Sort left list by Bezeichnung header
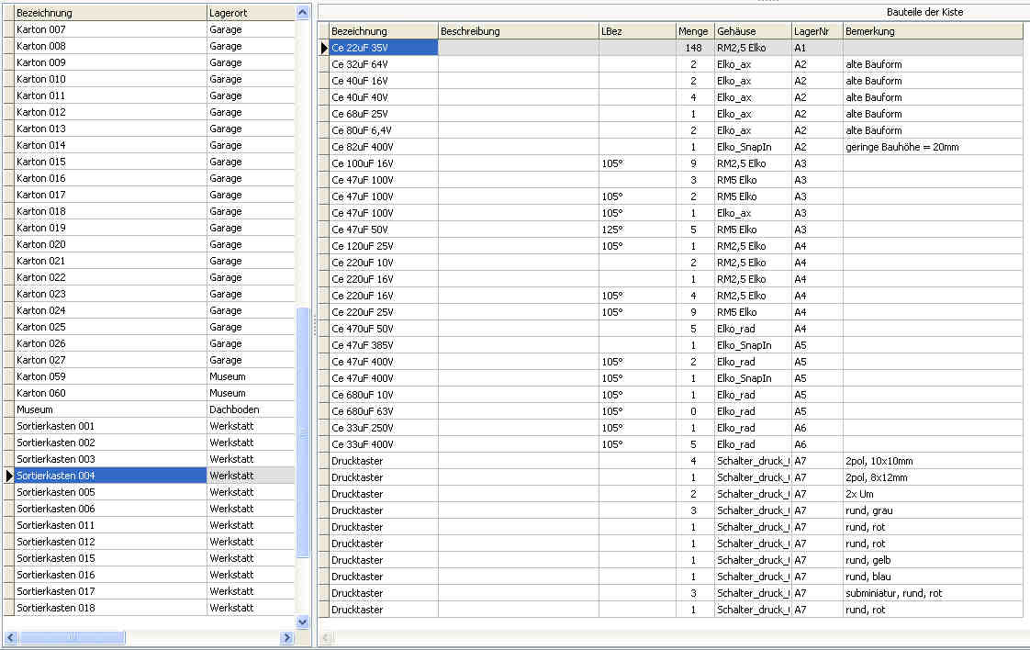This screenshot has height=650, width=1030. coord(110,13)
